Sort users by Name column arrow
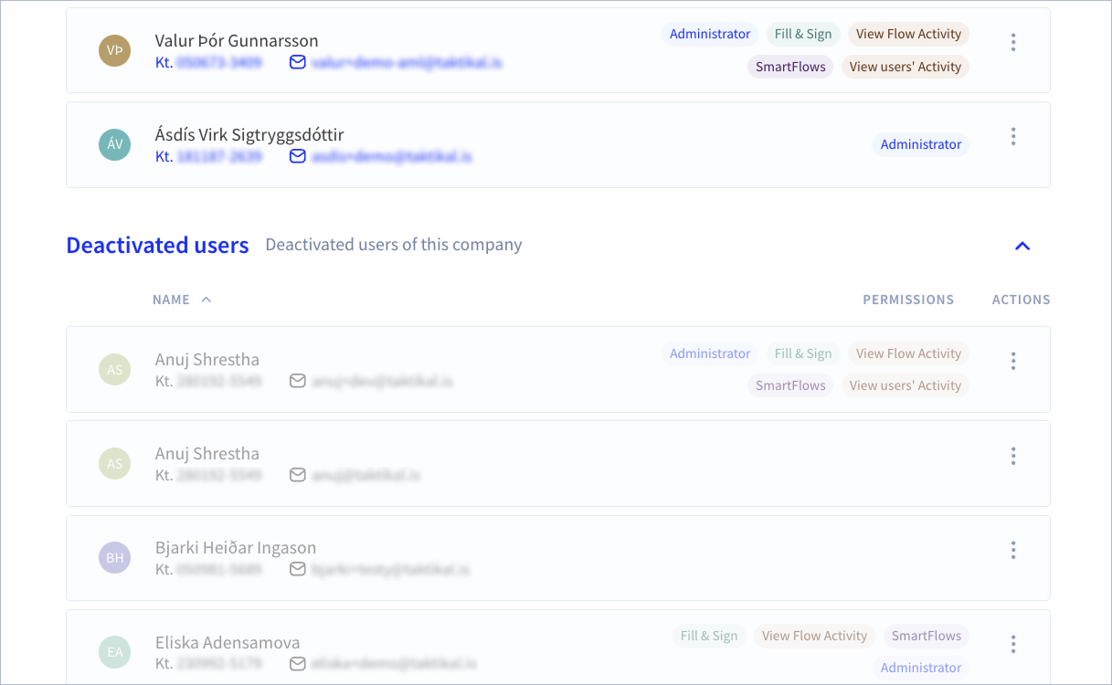The width and height of the screenshot is (1112, 685). 207,300
